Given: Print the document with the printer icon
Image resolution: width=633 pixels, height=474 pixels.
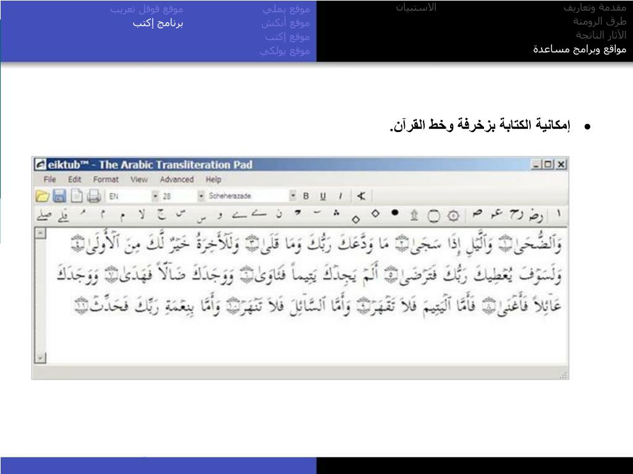Looking at the screenshot, I should pyautogui.click(x=94, y=196).
